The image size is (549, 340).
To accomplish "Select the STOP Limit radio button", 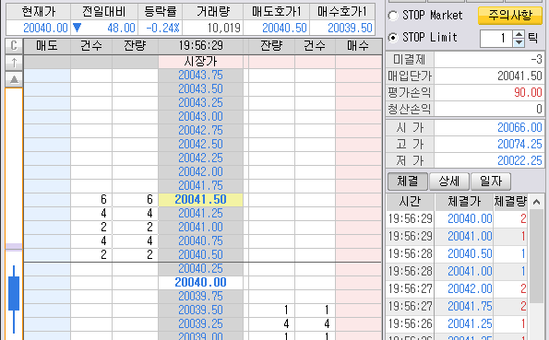I will coord(393,38).
